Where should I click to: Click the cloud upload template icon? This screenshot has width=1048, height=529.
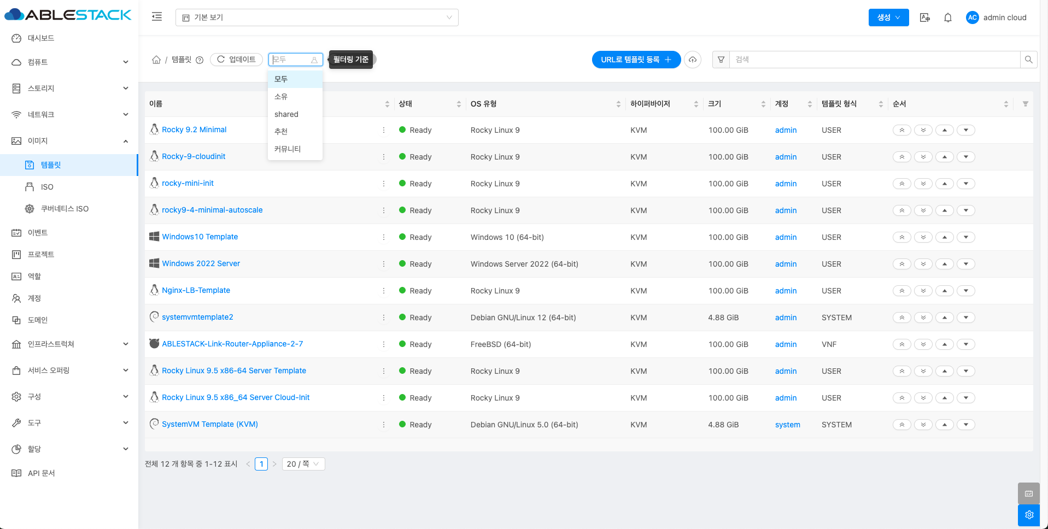tap(693, 60)
